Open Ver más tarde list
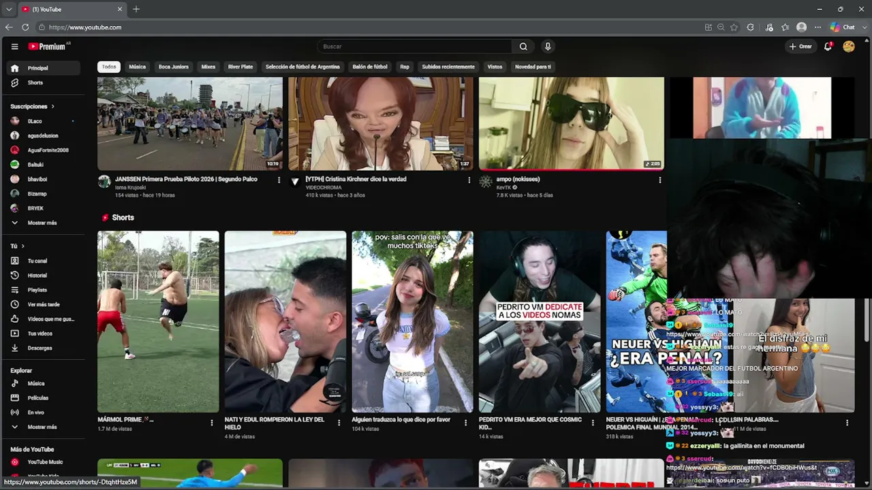 [x=42, y=304]
